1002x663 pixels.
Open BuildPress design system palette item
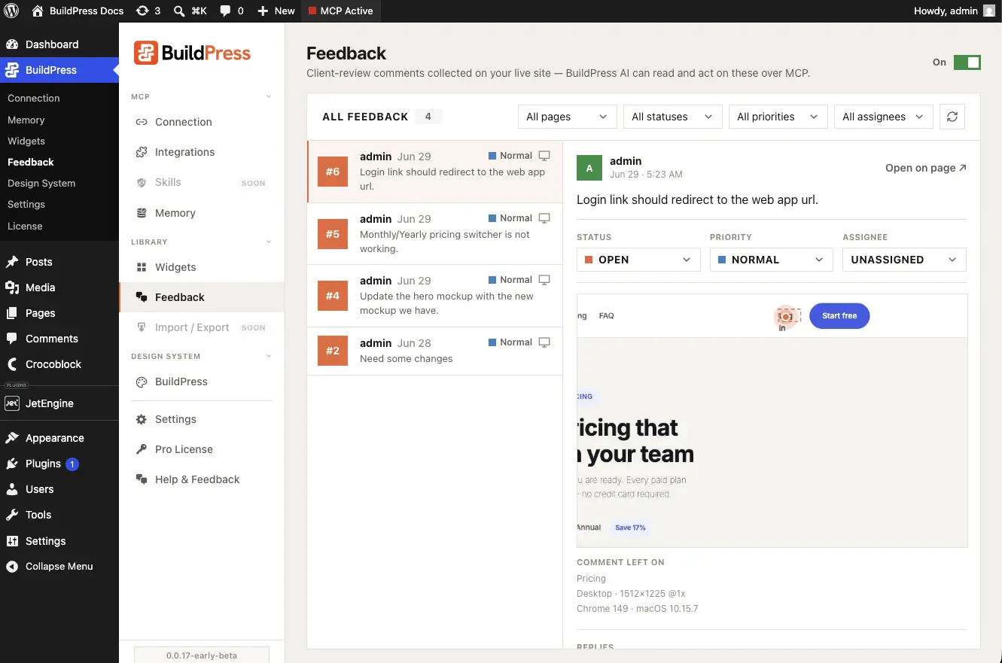(x=202, y=382)
